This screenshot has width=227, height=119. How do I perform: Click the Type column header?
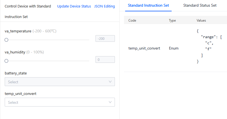pos(172,20)
